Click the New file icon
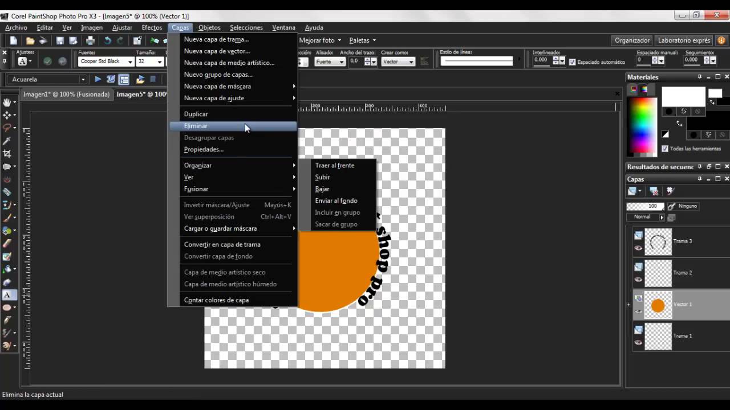 click(14, 40)
